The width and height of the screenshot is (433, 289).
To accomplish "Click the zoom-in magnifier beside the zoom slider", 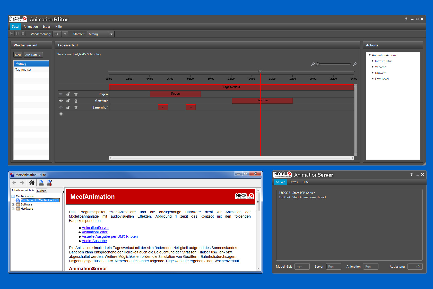I will point(355,64).
